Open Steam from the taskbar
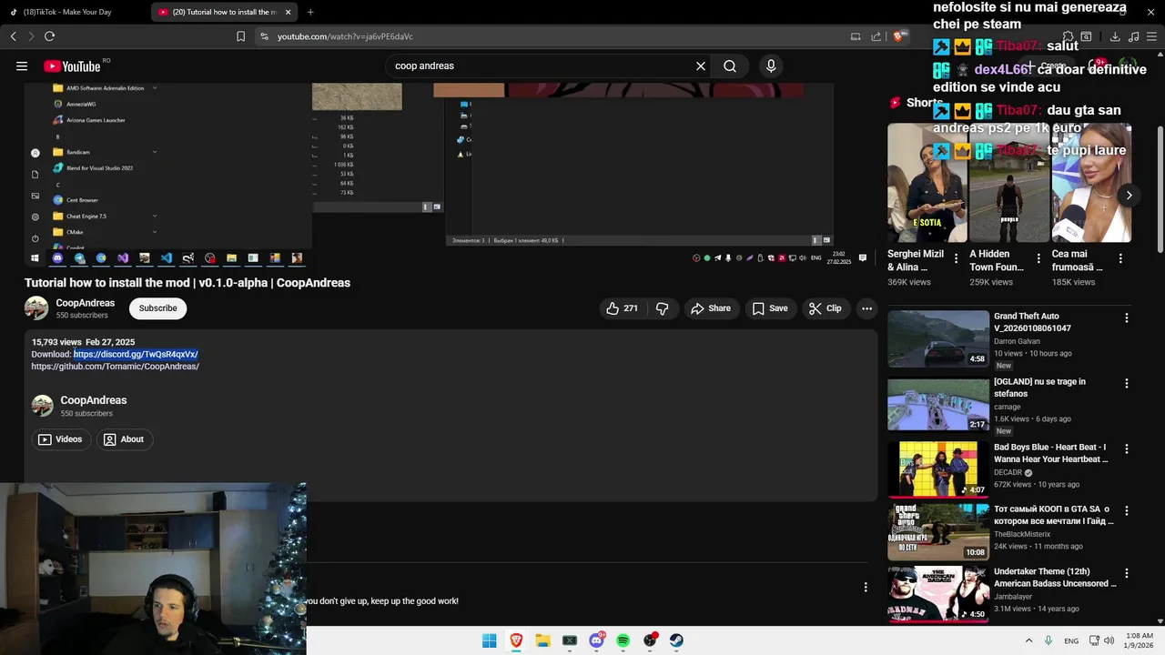This screenshot has height=655, width=1165. point(676,640)
